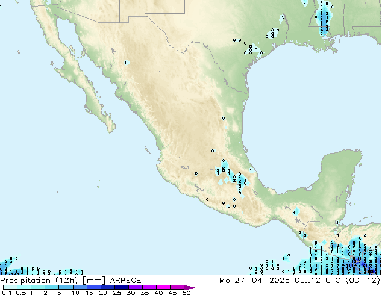
Task: Click the arrow tip above 50 mm
Action: (191, 287)
